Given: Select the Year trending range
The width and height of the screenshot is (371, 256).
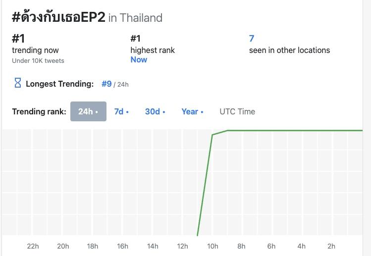Looking at the screenshot, I should (192, 111).
